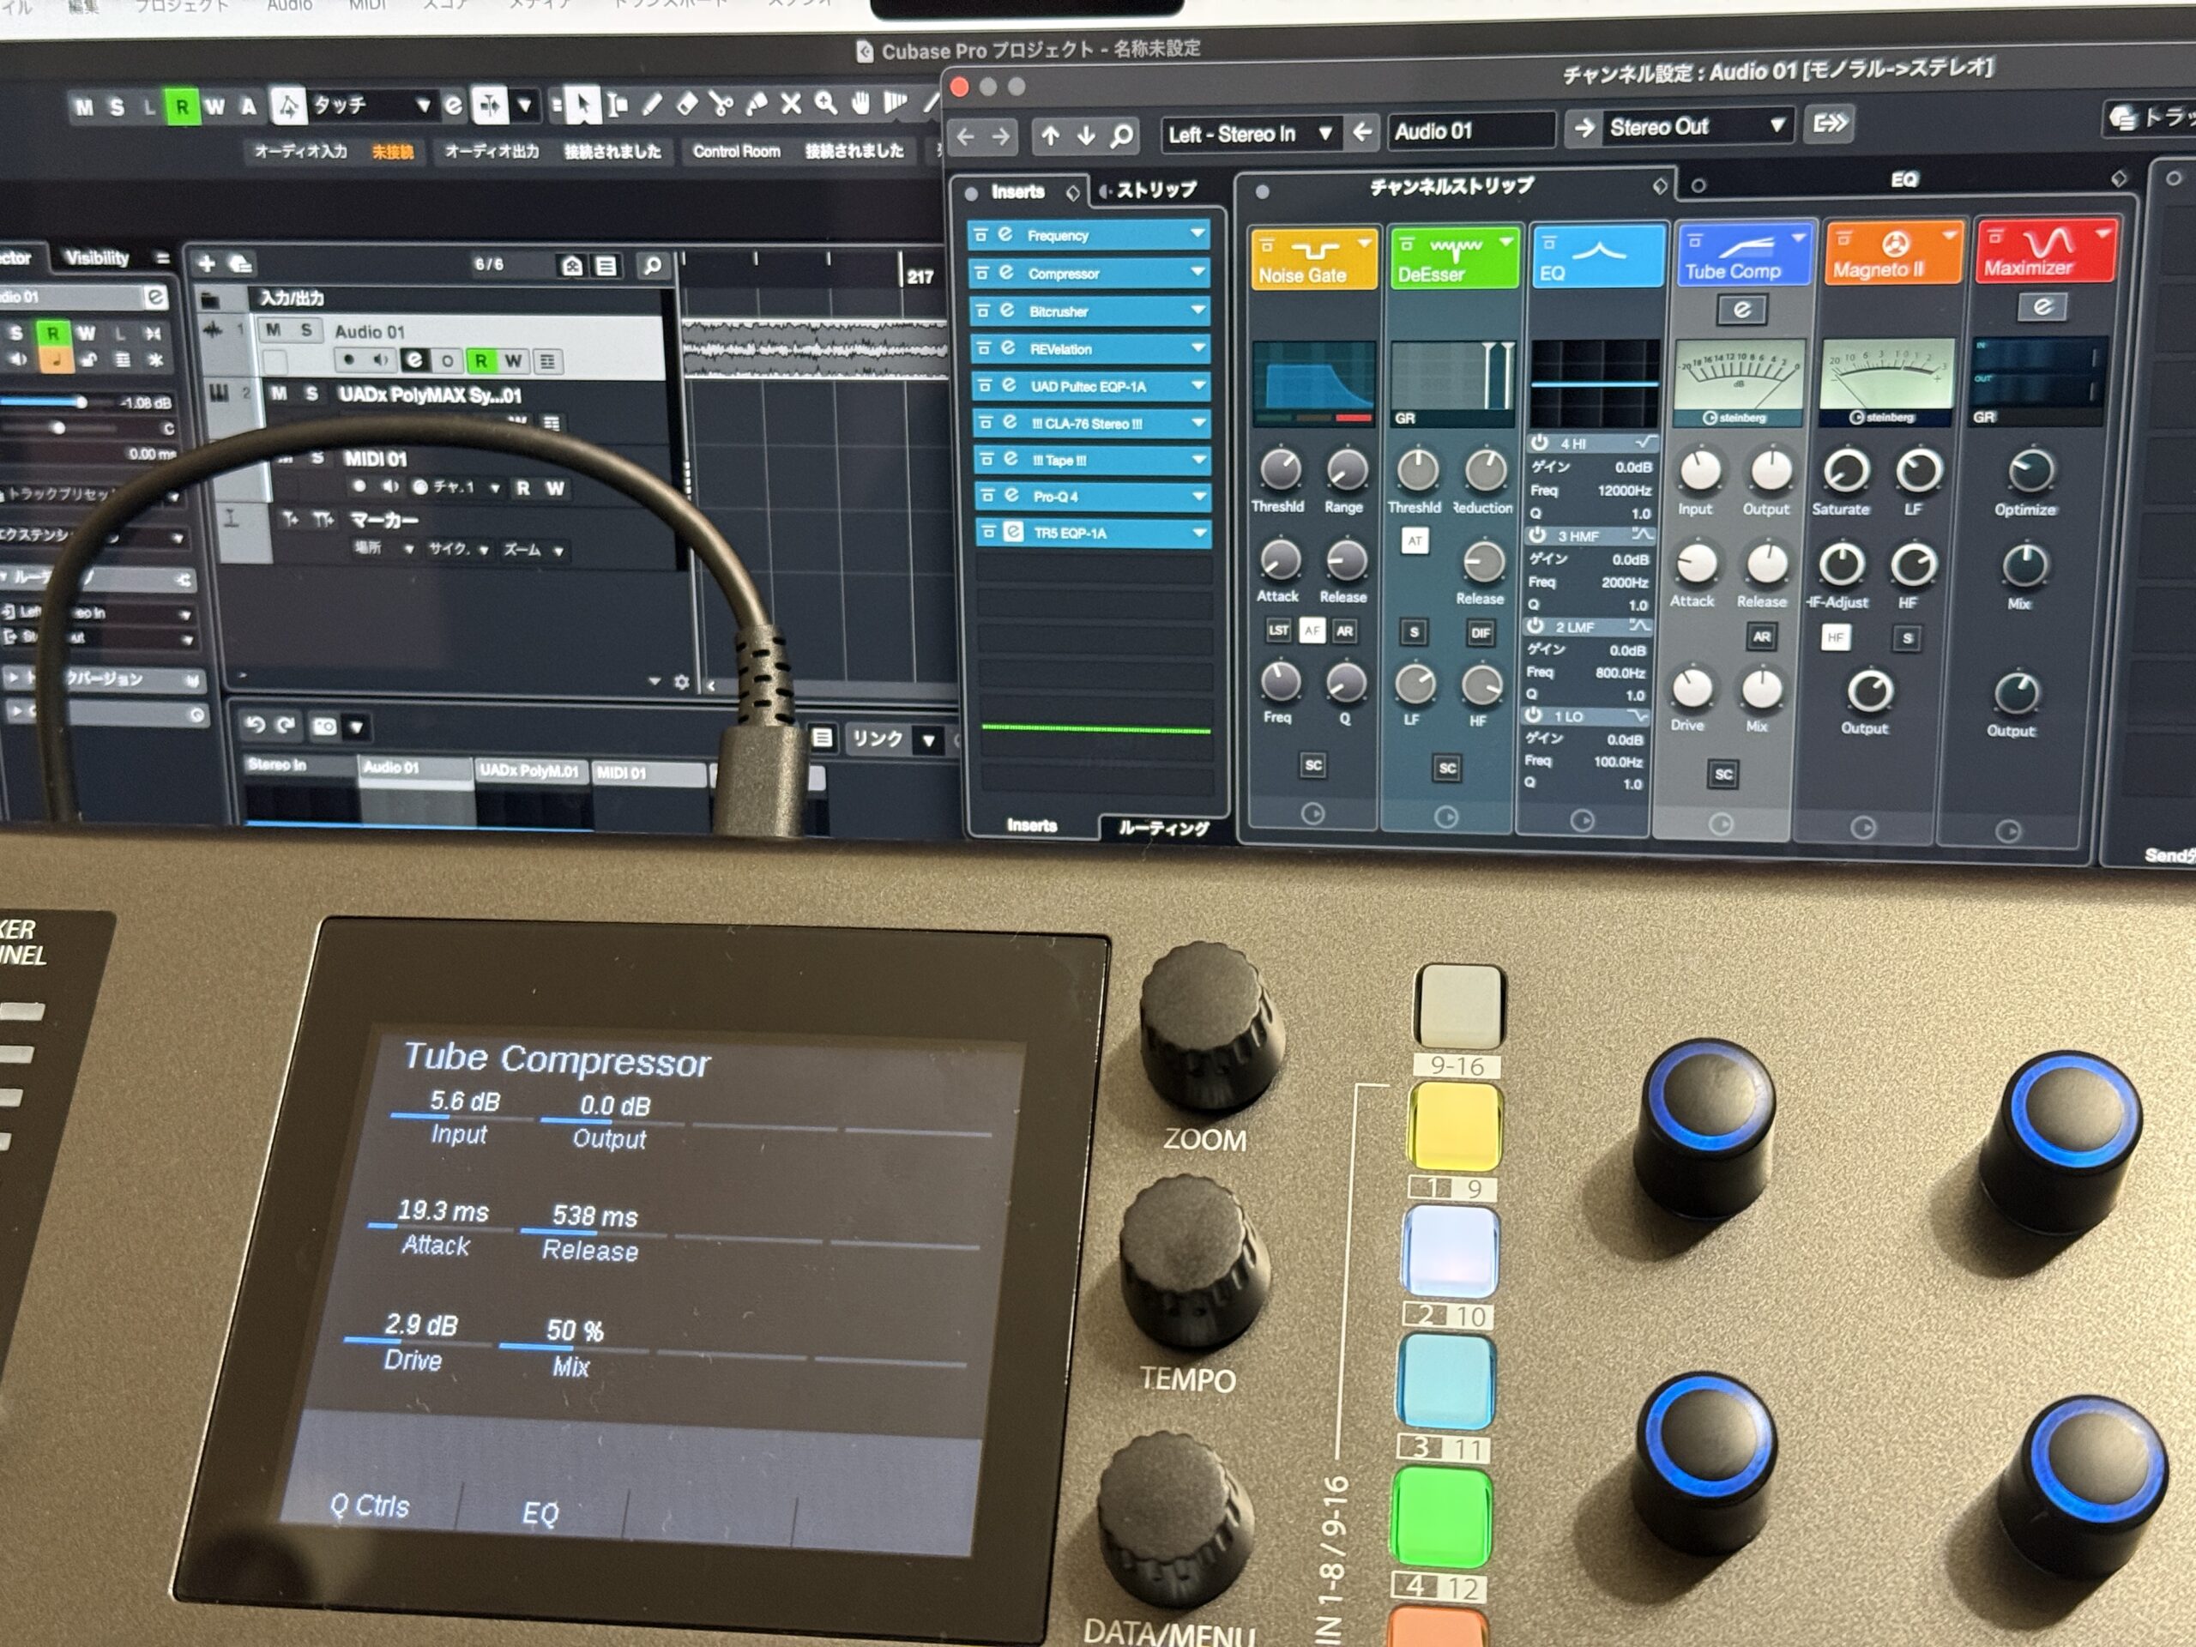Open the Maximizer 'e' edit button
Image resolution: width=2196 pixels, height=1647 pixels.
click(x=2042, y=307)
